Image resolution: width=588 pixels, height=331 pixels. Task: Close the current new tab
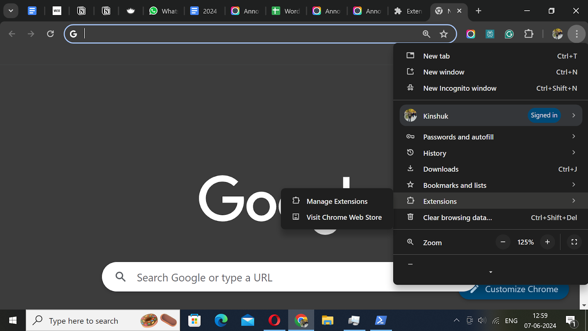[459, 11]
